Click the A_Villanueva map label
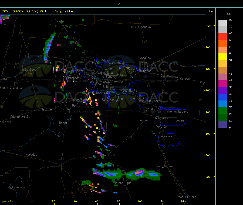Viewport: 243px width, 205px height. pos(141,27)
